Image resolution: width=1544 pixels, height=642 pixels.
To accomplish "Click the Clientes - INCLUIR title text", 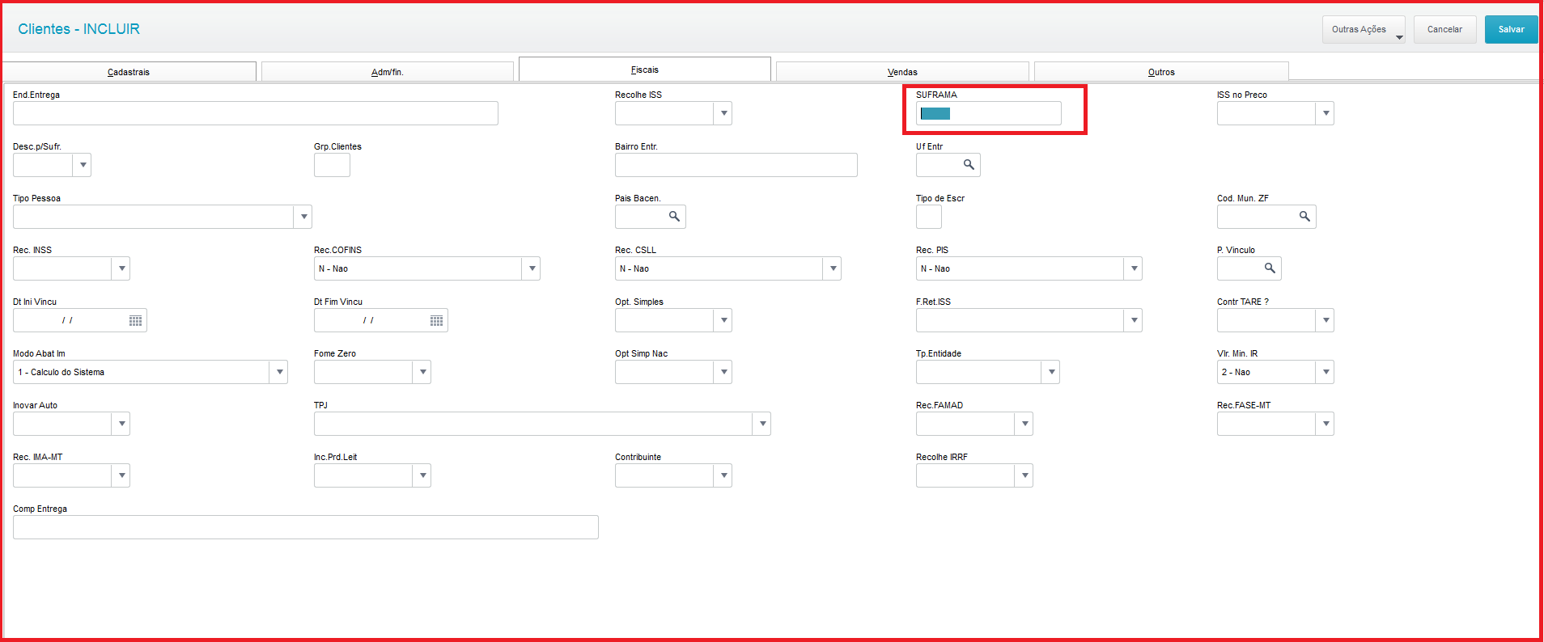I will [x=78, y=29].
